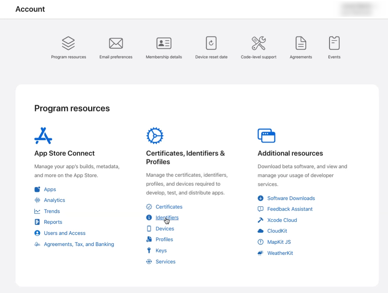Select the Program resources tab label
Screen dimensions: 388x293
69,57
